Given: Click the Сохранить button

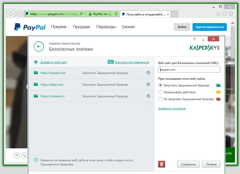Looking at the screenshot, I should click(188, 164).
